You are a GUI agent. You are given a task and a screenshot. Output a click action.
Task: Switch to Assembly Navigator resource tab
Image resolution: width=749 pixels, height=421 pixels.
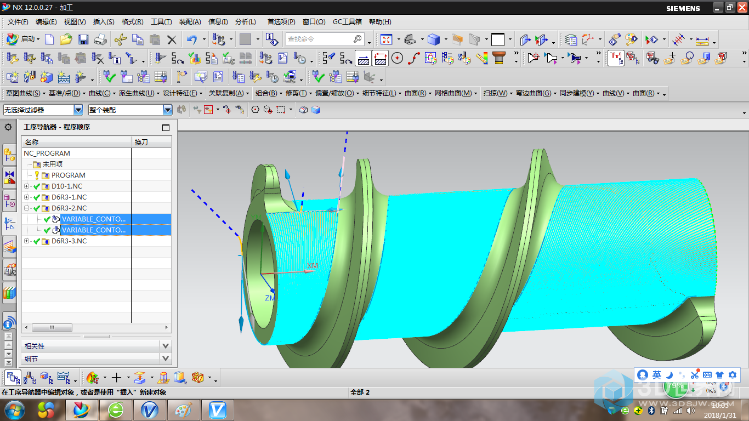pos(9,155)
